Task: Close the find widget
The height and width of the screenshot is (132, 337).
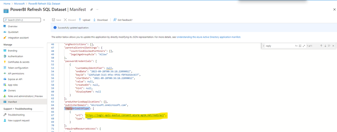Action: [333, 46]
